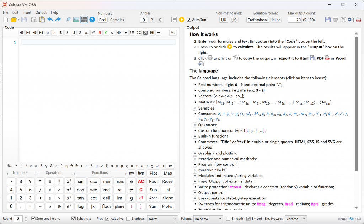Click the compile-to-form icon beside Calculate
The height and width of the screenshot is (224, 364).
174,20
